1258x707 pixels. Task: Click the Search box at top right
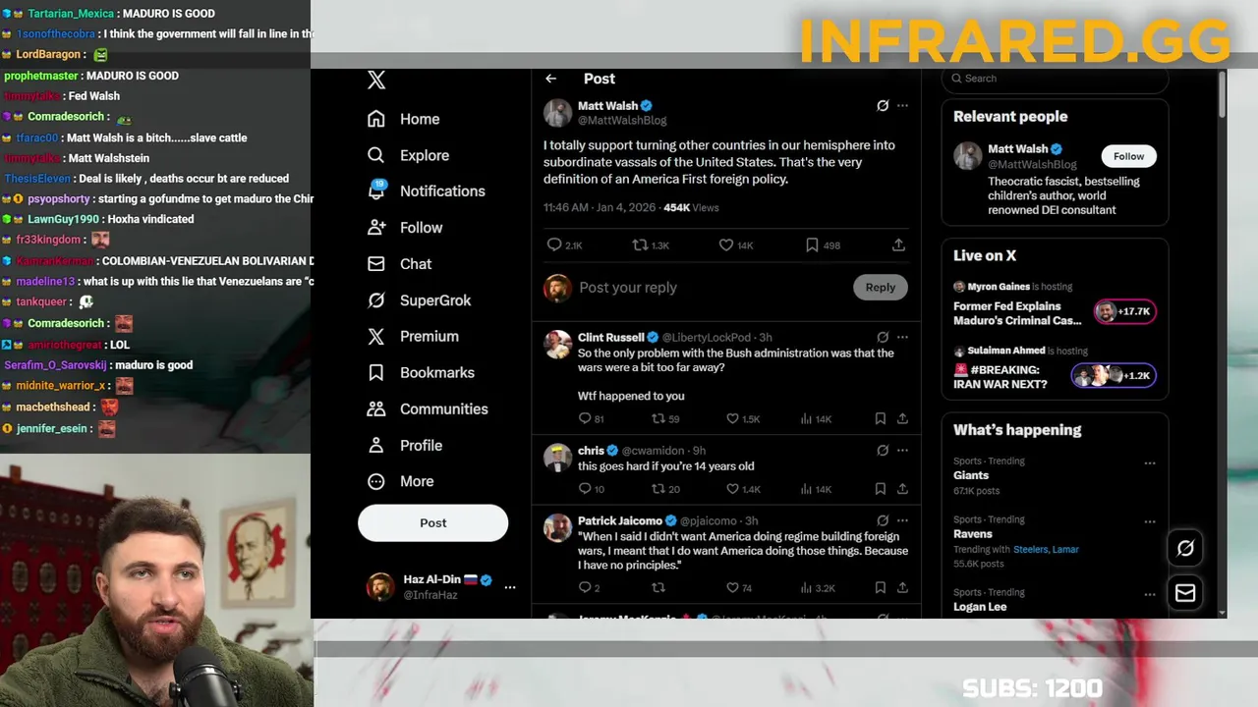[x=1055, y=79]
